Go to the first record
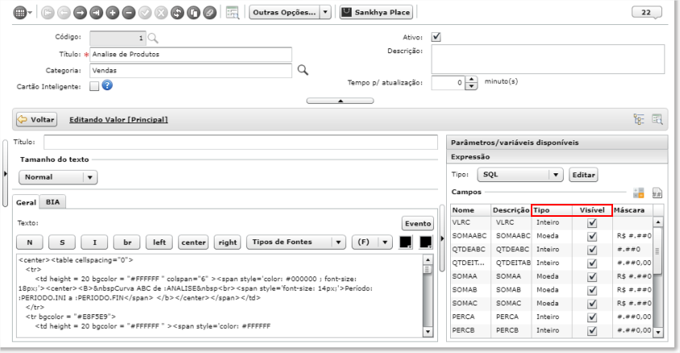Image resolution: width=680 pixels, height=353 pixels. point(48,13)
